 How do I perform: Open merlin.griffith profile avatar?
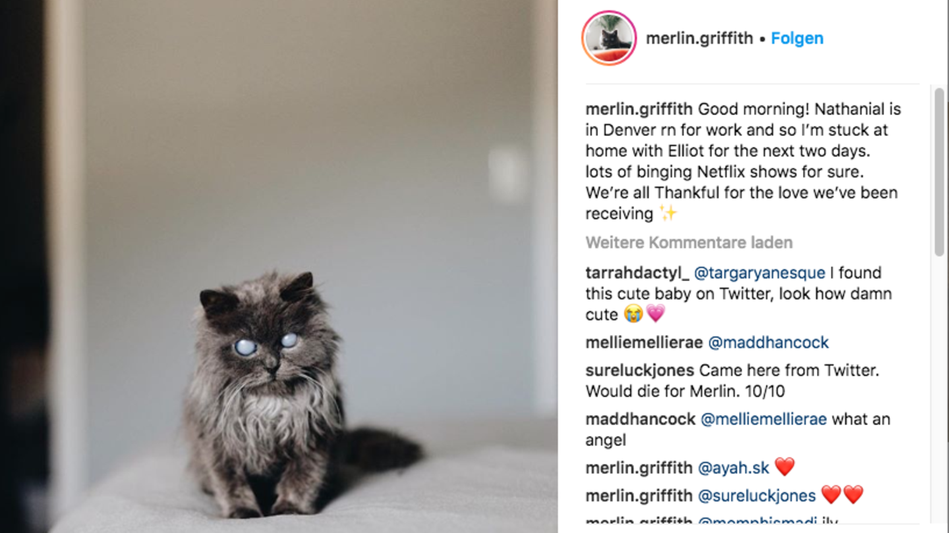click(x=609, y=38)
